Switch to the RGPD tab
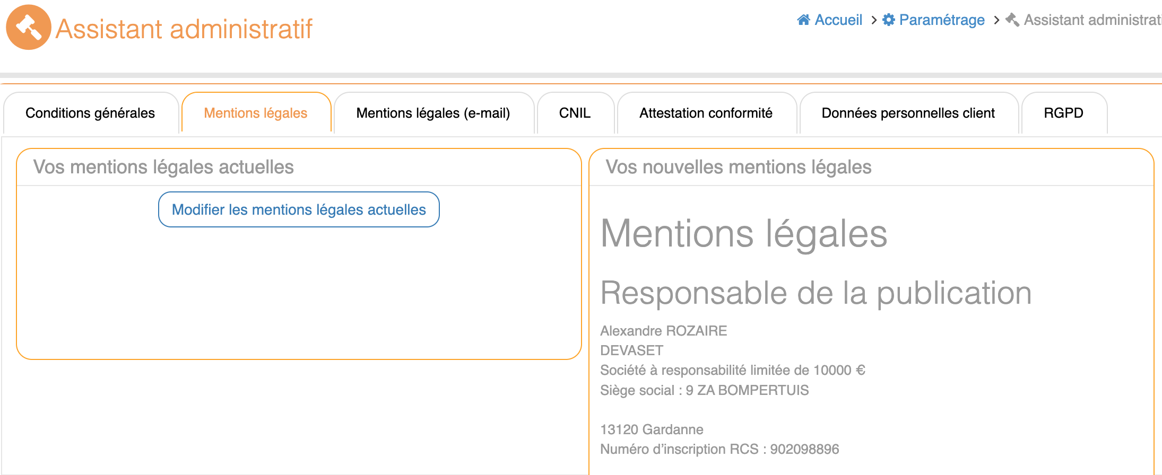Screen dimensions: 1162x475 [x=1063, y=113]
